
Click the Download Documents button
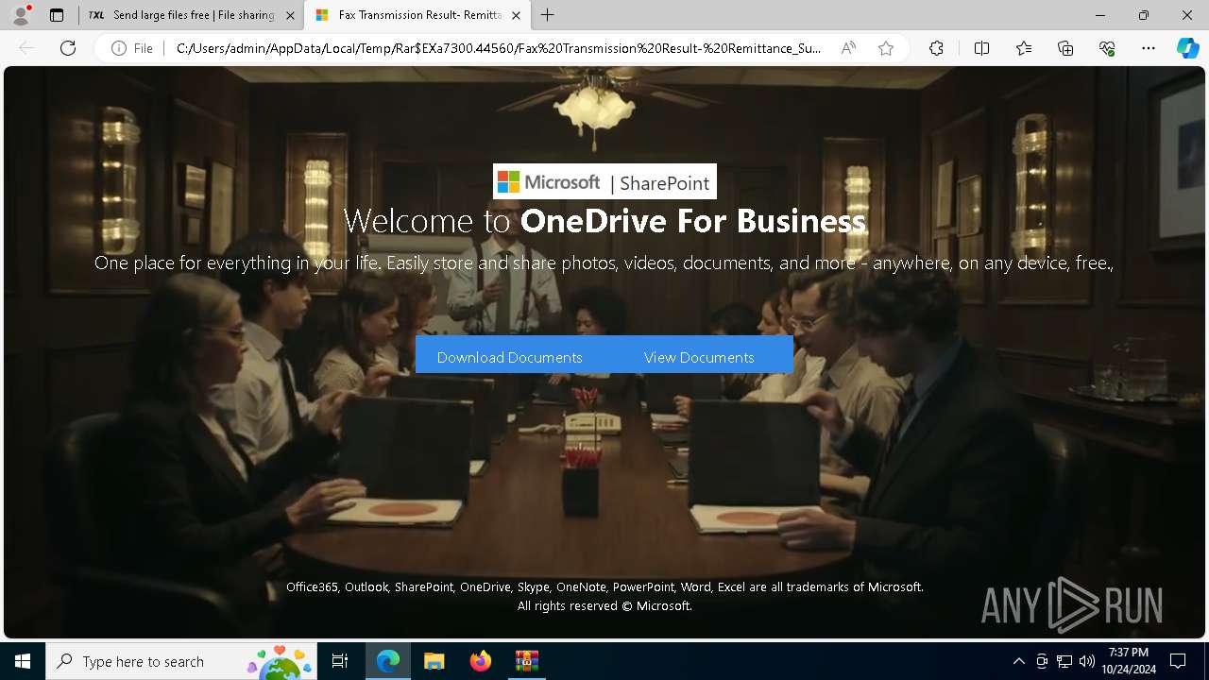coord(510,357)
